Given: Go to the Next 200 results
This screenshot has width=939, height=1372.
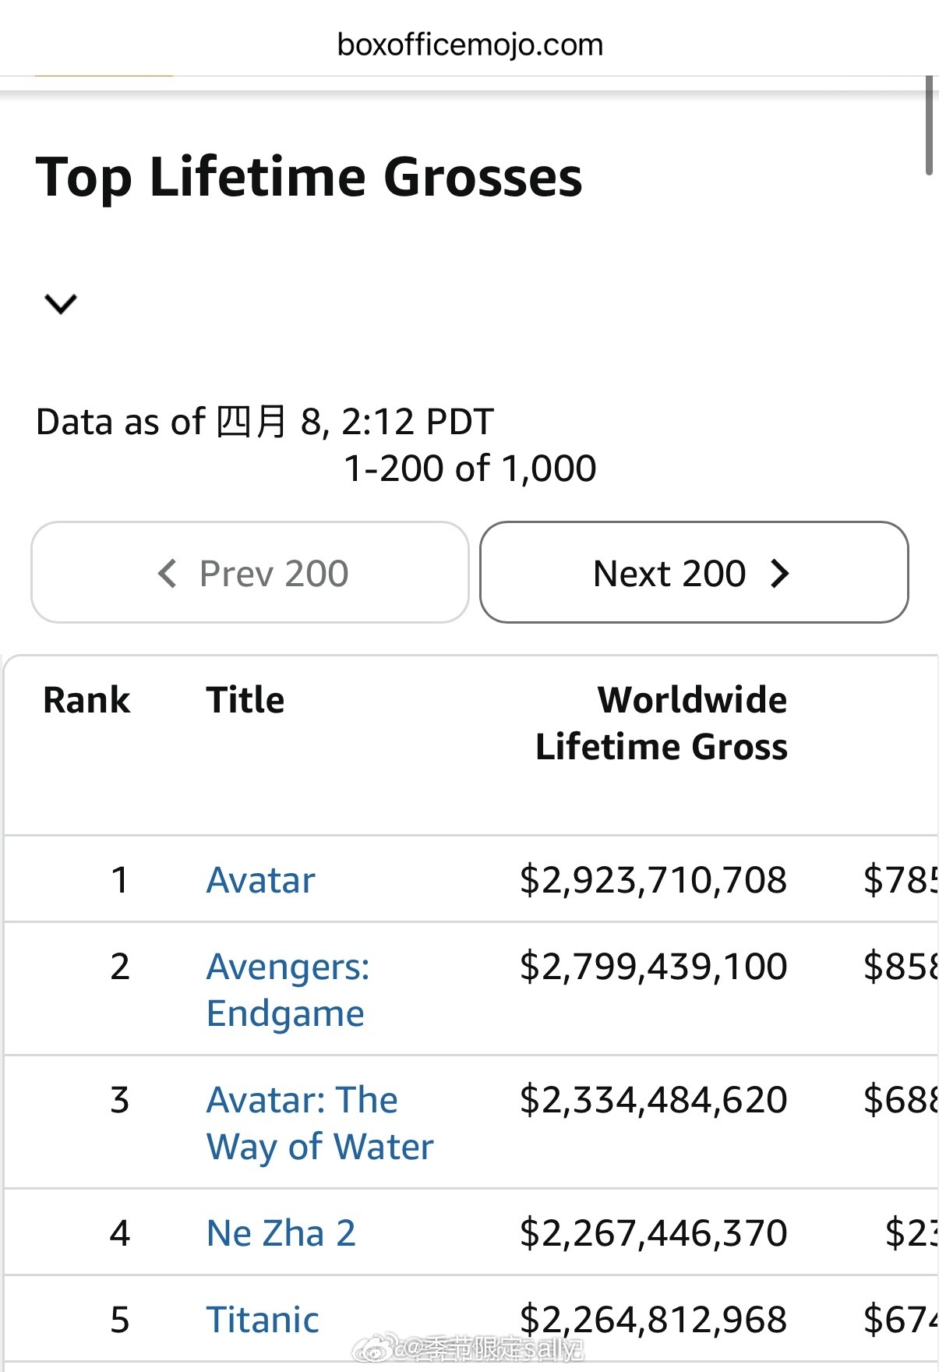Looking at the screenshot, I should 694,573.
